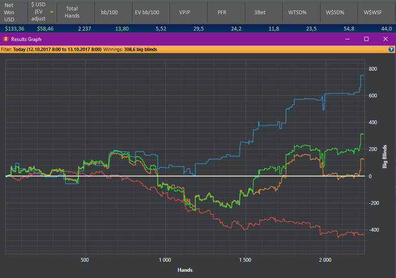Select the 44,0 W$WSF value
Image resolution: width=396 pixels, height=278 pixels.
pos(386,28)
